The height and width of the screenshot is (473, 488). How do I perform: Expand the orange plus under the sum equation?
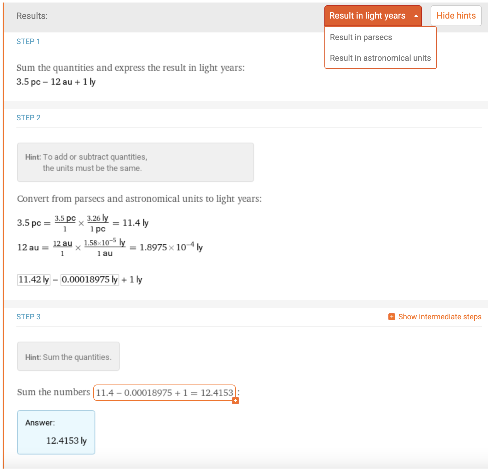click(235, 401)
